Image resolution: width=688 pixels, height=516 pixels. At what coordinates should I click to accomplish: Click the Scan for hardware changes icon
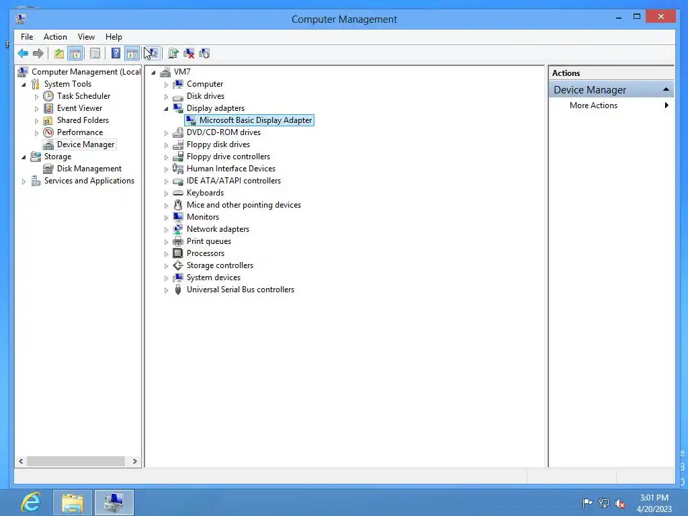pos(152,54)
